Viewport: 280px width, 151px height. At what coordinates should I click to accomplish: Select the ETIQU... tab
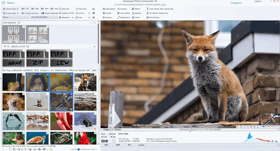106,130
